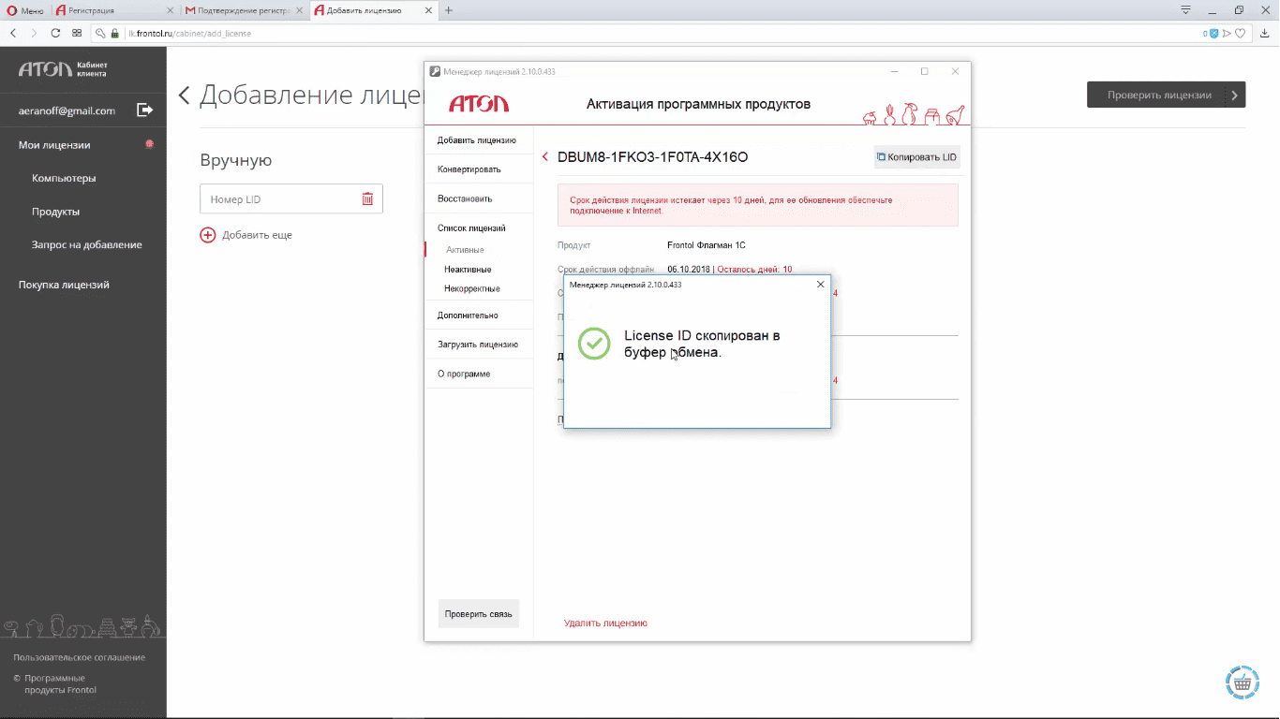This screenshot has height=719, width=1280.
Task: Open the Некорректные license sublist
Action: 472,288
